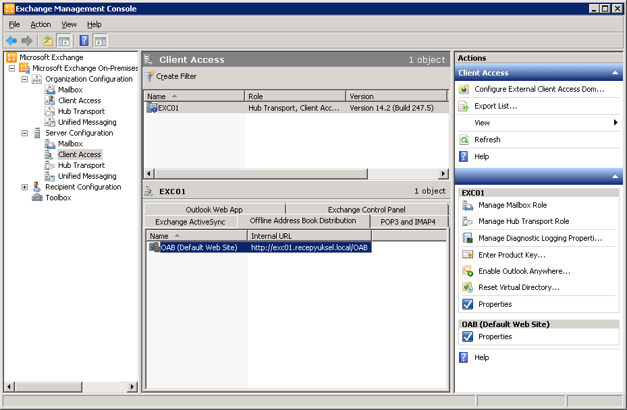
Task: Open the File menu
Action: [x=14, y=24]
